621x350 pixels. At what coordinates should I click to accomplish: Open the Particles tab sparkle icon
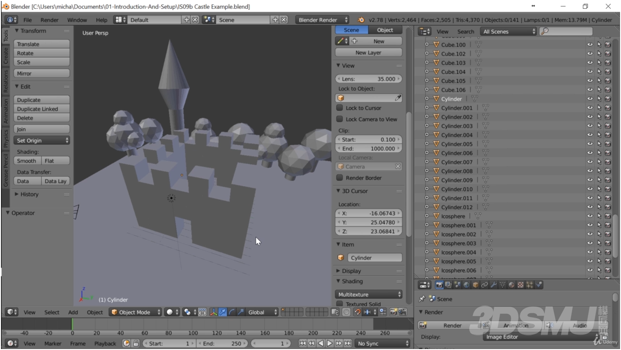pos(530,285)
